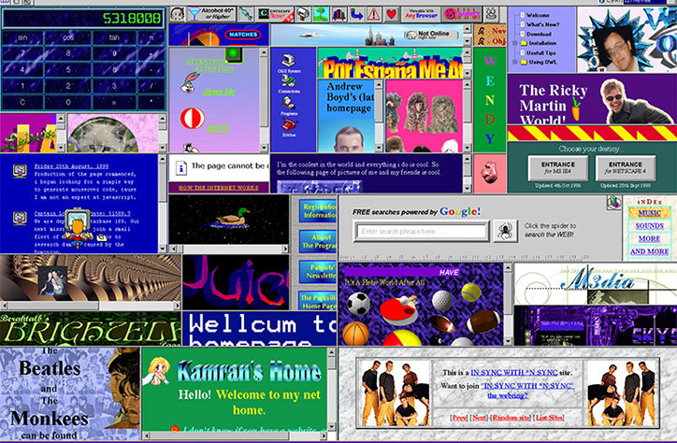Click the scroll-down arrow of the blue diary page
Image resolution: width=677 pixels, height=443 pixels.
163,249
